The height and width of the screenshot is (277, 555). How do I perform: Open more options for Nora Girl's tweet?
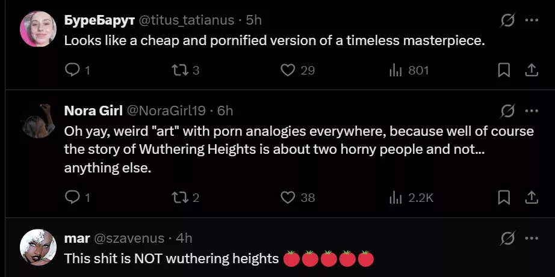(531, 111)
